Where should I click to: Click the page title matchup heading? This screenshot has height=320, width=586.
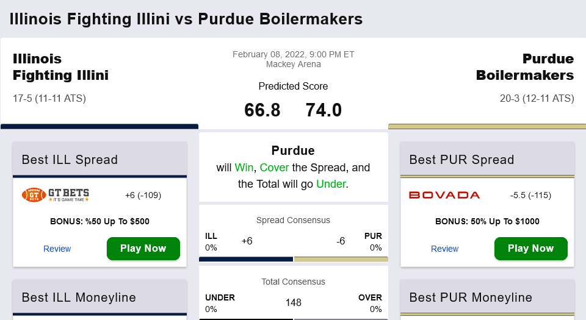pyautogui.click(x=186, y=19)
